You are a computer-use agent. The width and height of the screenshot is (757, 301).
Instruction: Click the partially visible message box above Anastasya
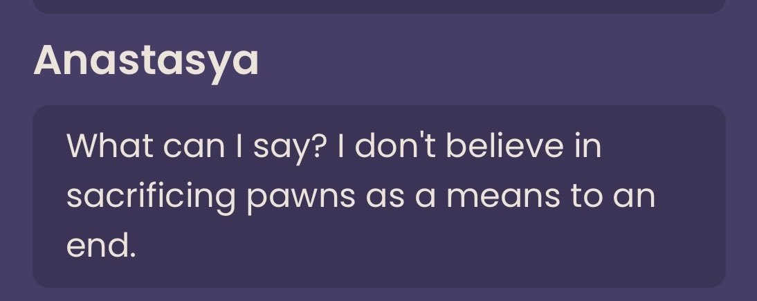pos(379,6)
